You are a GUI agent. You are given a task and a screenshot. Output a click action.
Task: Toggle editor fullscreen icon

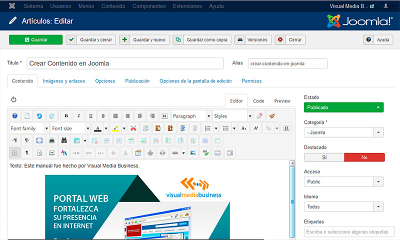pyautogui.click(x=39, y=140)
